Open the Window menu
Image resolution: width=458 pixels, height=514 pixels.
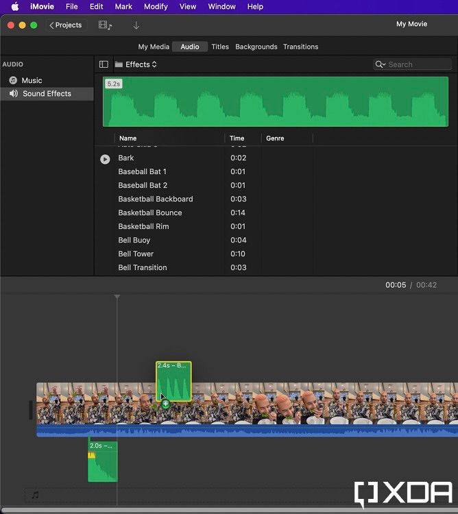click(x=221, y=7)
